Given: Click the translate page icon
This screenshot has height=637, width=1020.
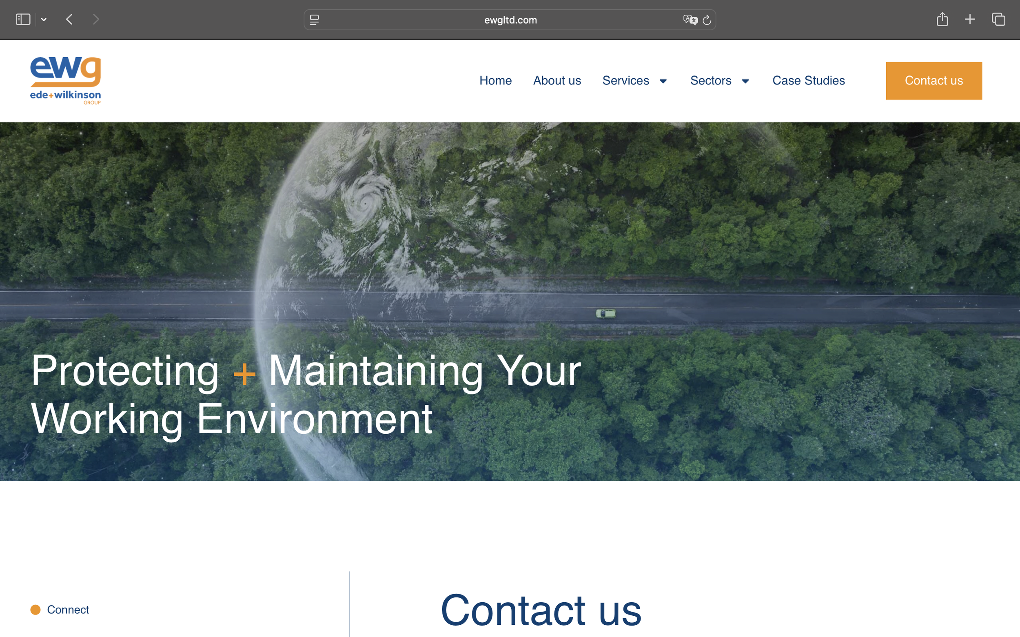Looking at the screenshot, I should click(x=690, y=20).
